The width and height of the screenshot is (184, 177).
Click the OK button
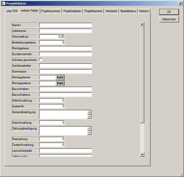[x=169, y=12]
